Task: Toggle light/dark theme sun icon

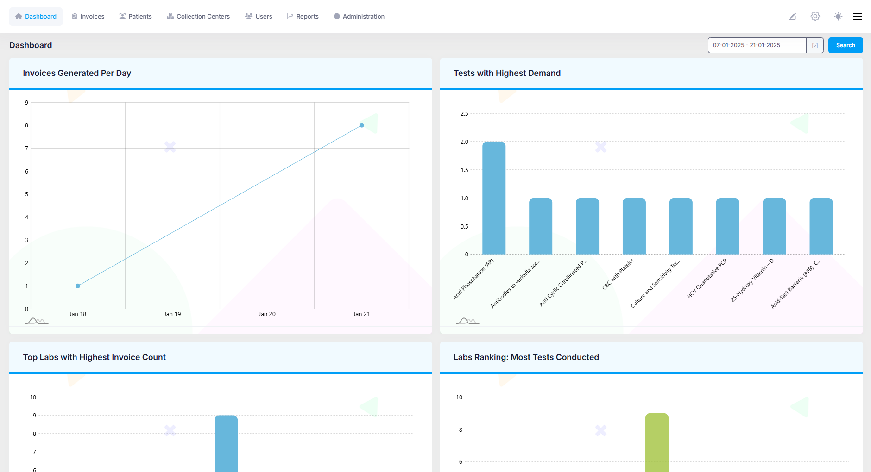Action: pyautogui.click(x=838, y=17)
